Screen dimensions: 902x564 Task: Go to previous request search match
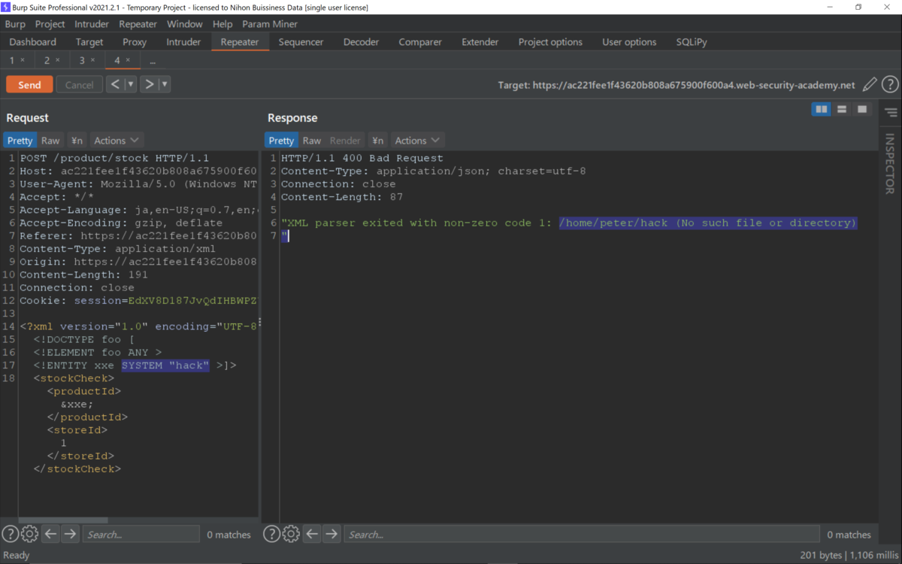(x=50, y=534)
